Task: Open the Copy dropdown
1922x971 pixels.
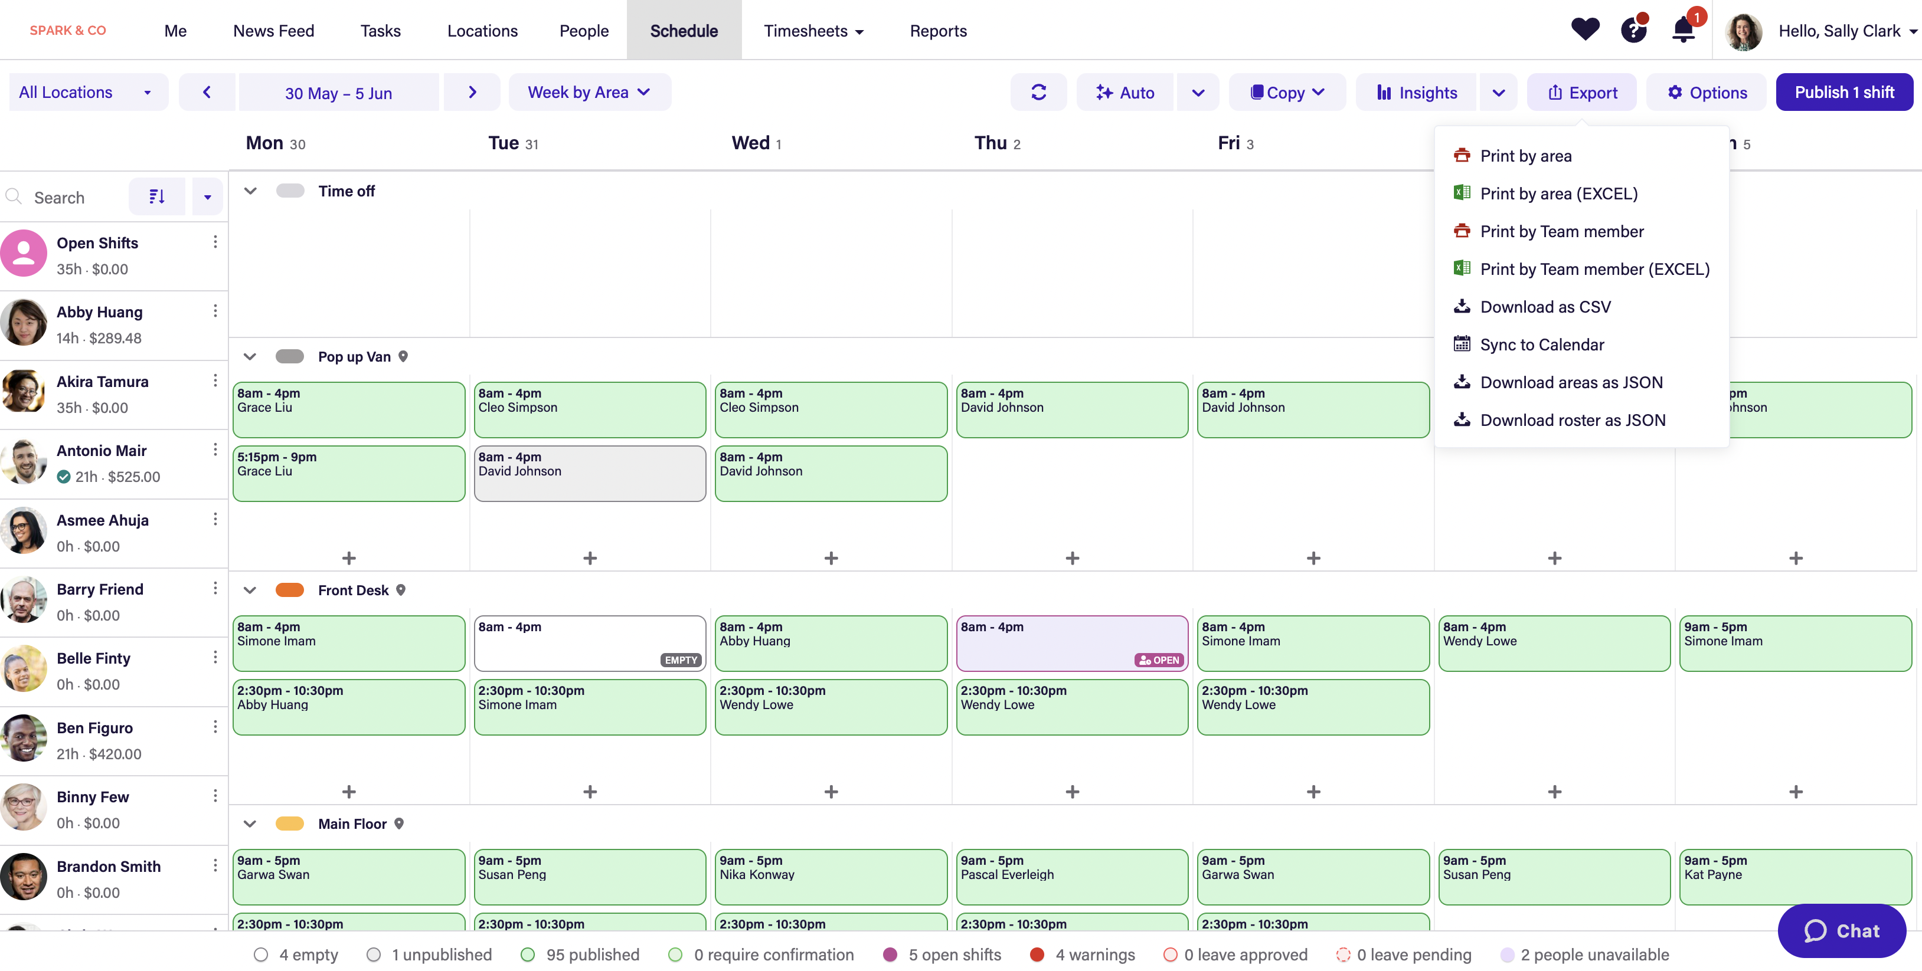Action: [x=1287, y=91]
